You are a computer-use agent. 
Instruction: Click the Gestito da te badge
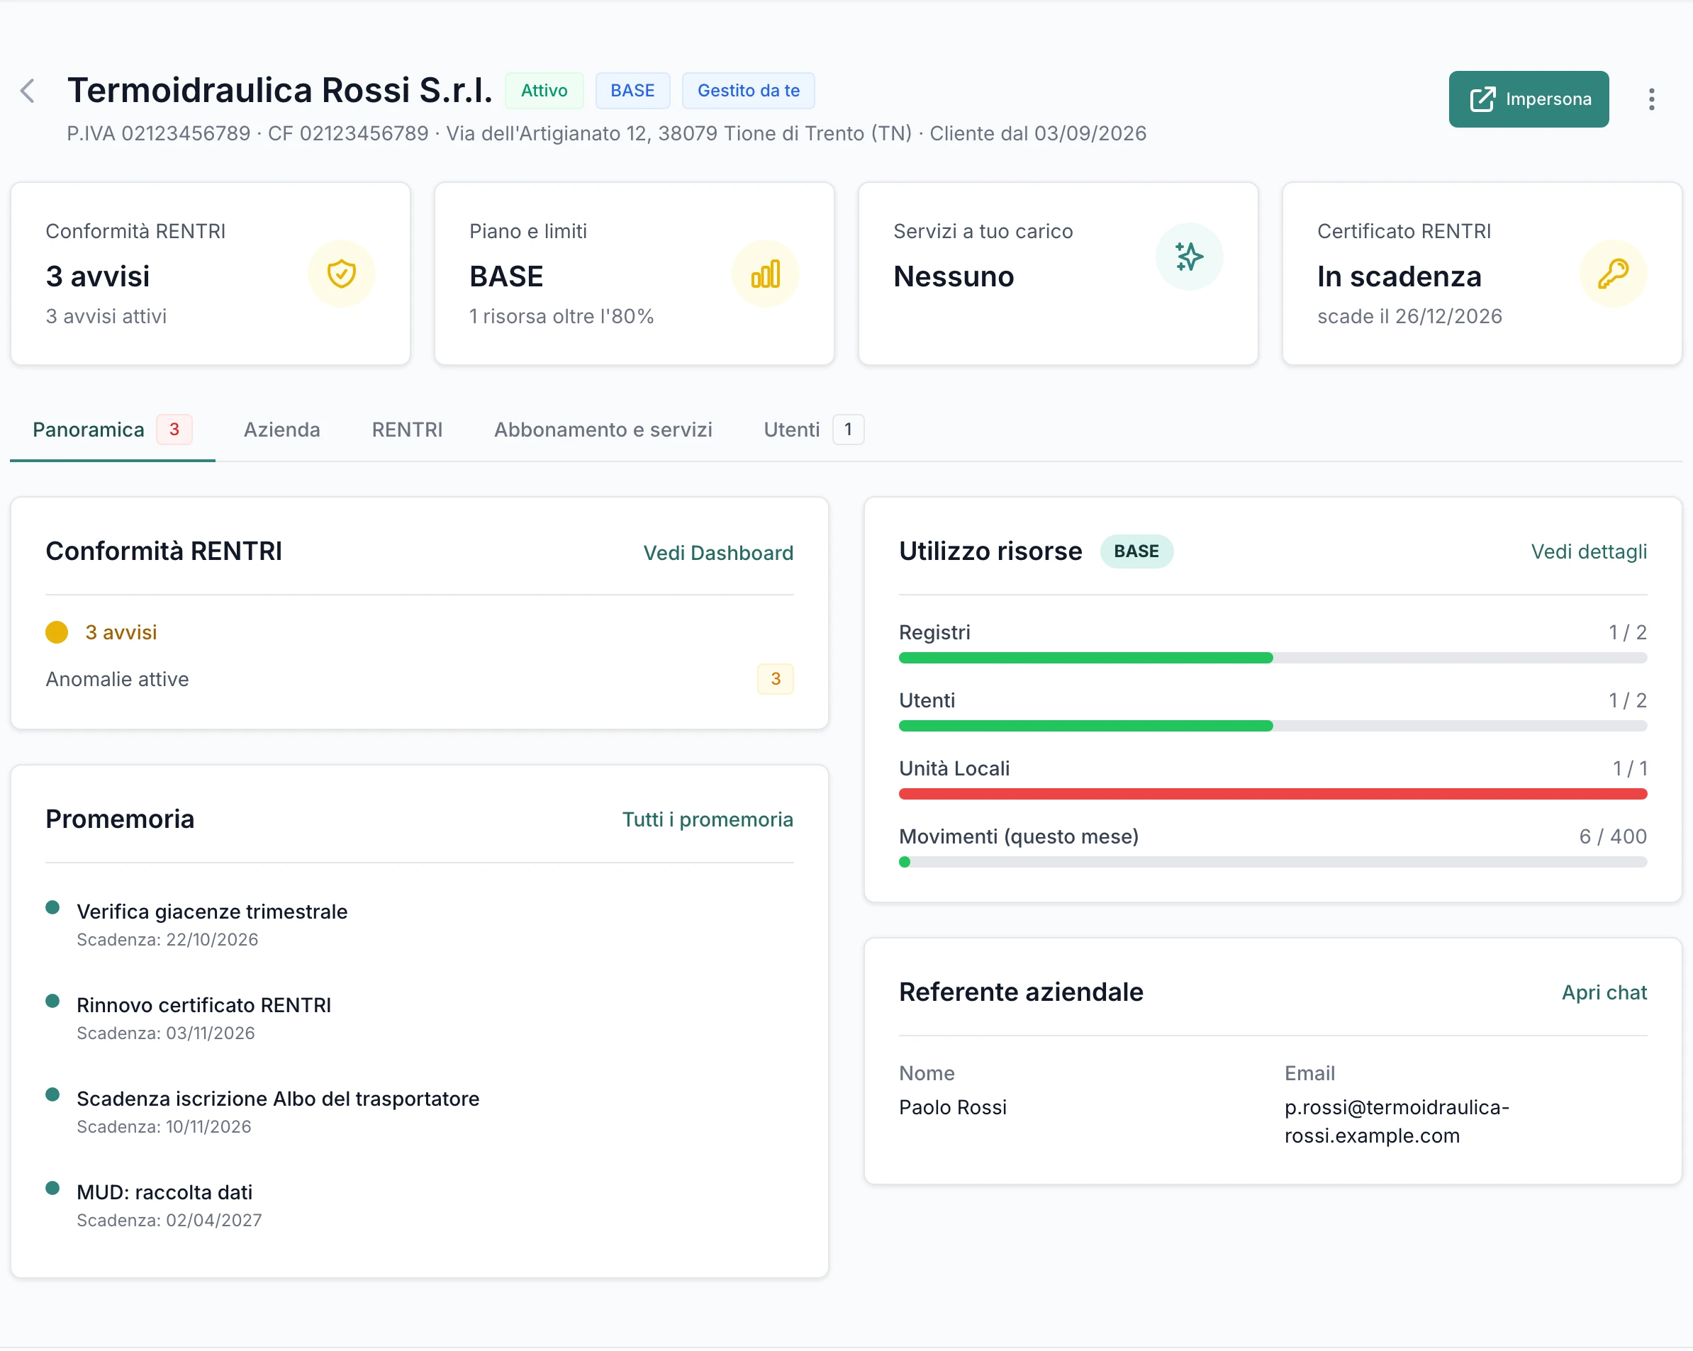tap(747, 91)
